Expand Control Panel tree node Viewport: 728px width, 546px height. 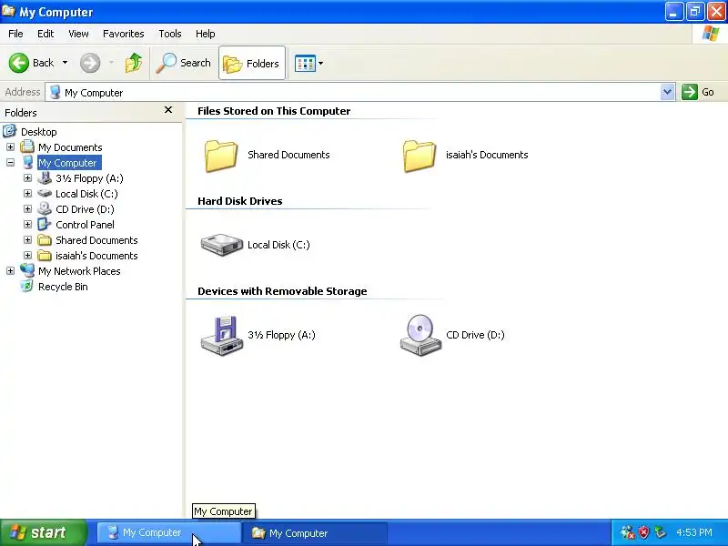tap(27, 225)
